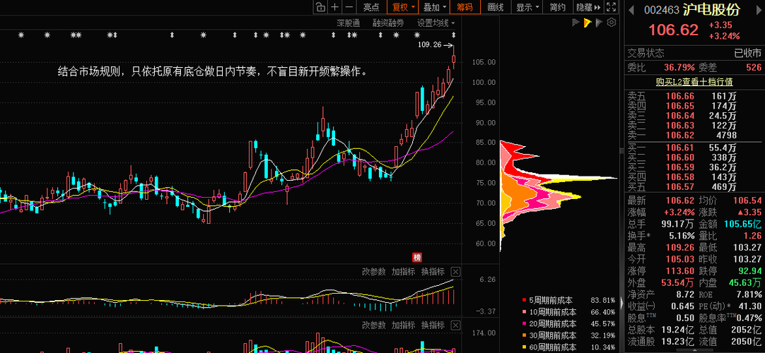The height and width of the screenshot is (353, 765).
Task: Open the 显示 display dropdown
Action: (x=527, y=7)
